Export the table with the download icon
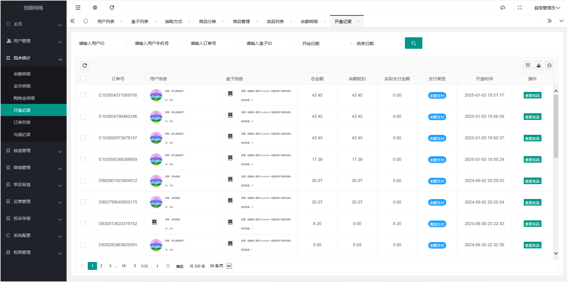 pyautogui.click(x=538, y=65)
